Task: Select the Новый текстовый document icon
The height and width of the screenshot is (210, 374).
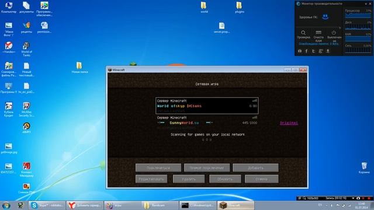Action: [x=26, y=69]
